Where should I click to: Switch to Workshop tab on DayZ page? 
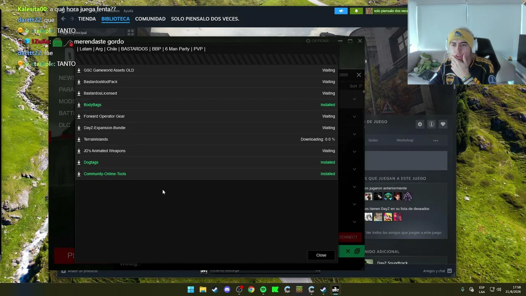(405, 140)
